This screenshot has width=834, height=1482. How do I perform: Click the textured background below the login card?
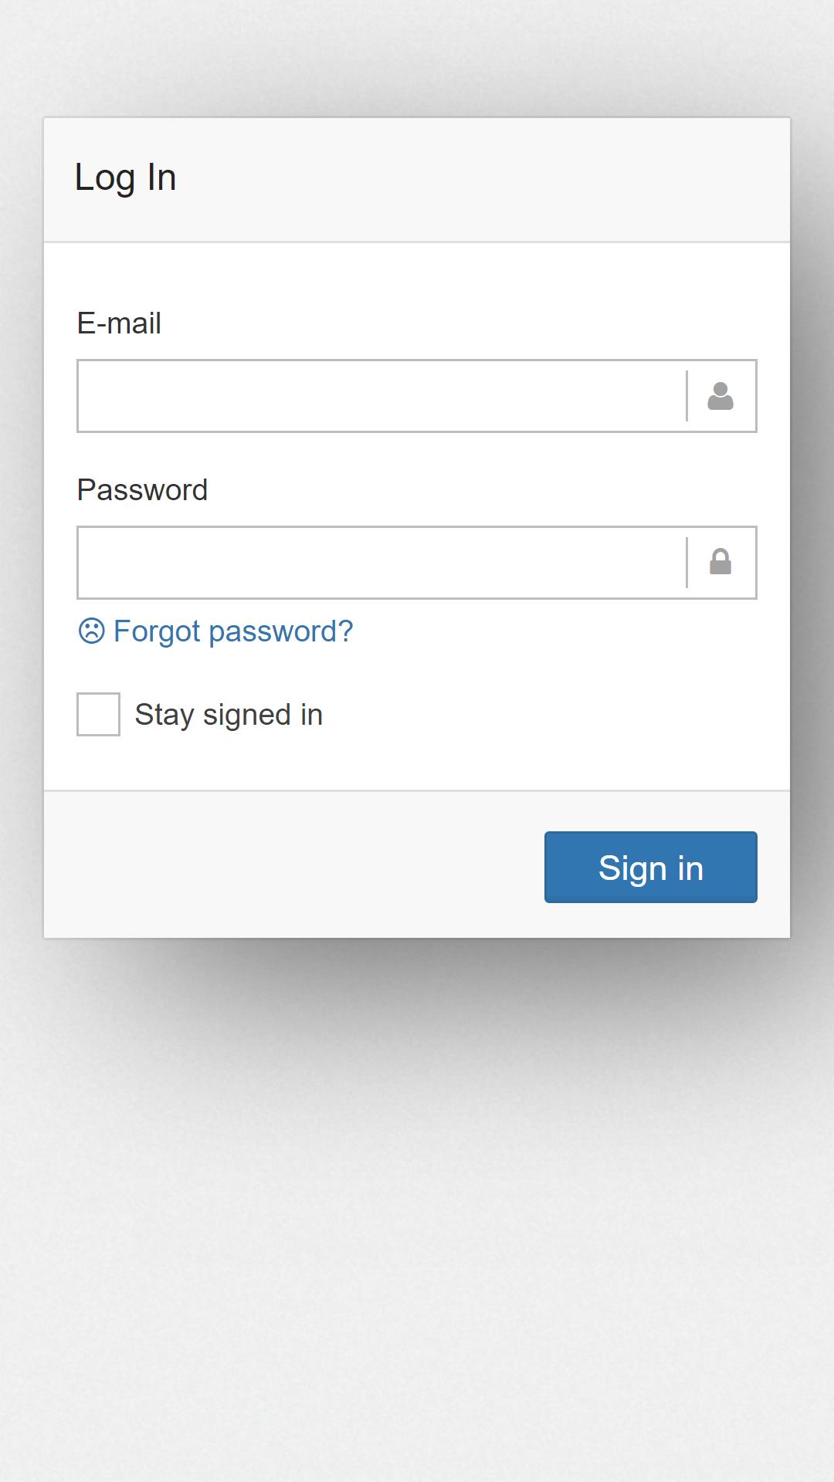tap(417, 1235)
